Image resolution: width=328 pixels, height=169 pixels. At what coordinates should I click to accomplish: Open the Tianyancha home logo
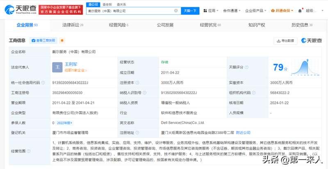20,9
